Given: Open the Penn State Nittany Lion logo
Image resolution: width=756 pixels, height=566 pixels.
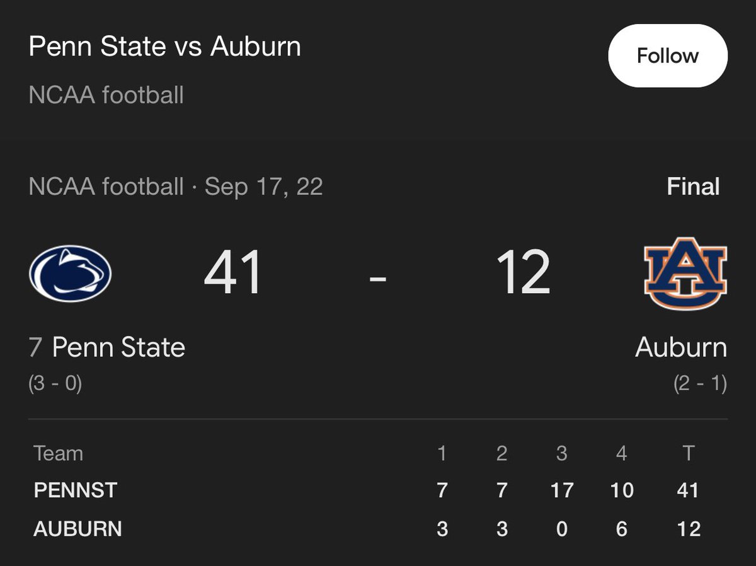Looking at the screenshot, I should 70,274.
